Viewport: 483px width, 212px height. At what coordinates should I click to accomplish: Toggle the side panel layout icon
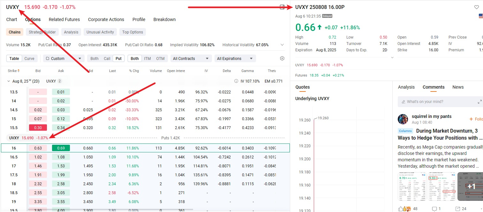282,7
